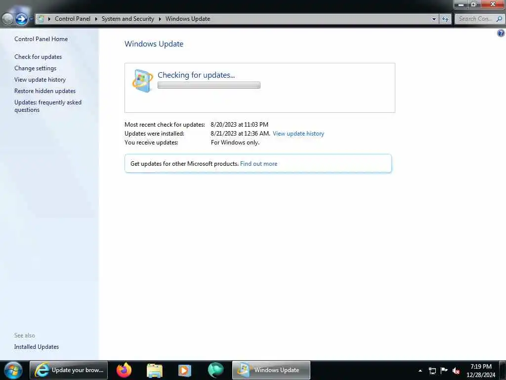Expand the arrow after System and Security breadcrumb
The image size is (506, 380).
pos(160,19)
